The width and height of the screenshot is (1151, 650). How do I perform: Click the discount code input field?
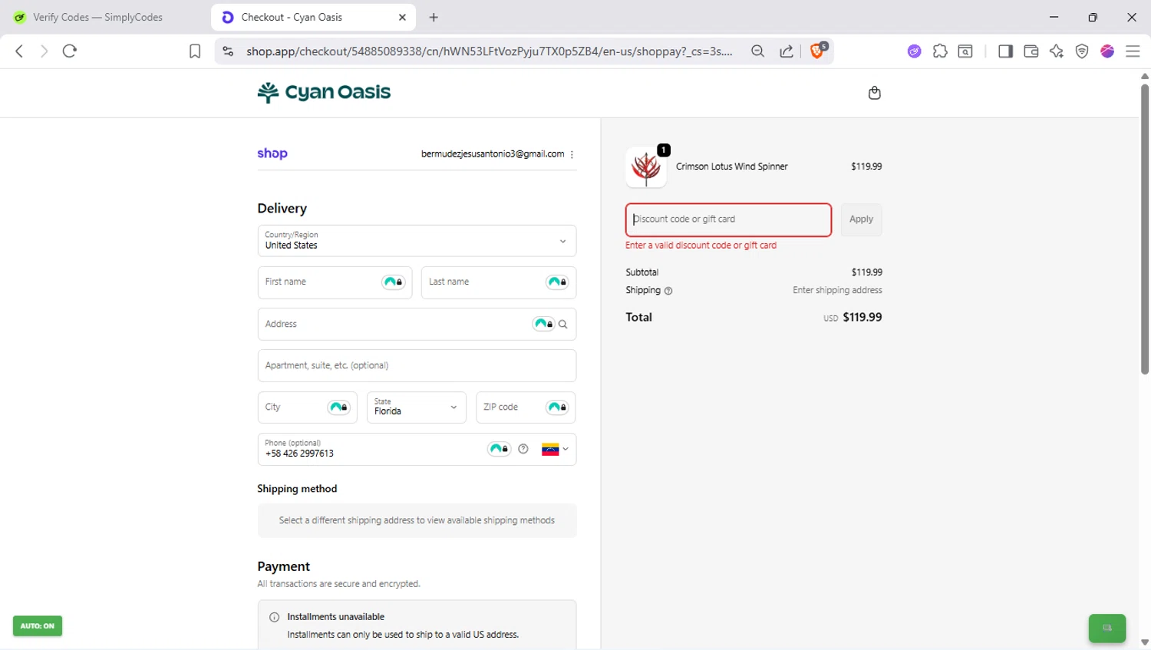tap(728, 219)
